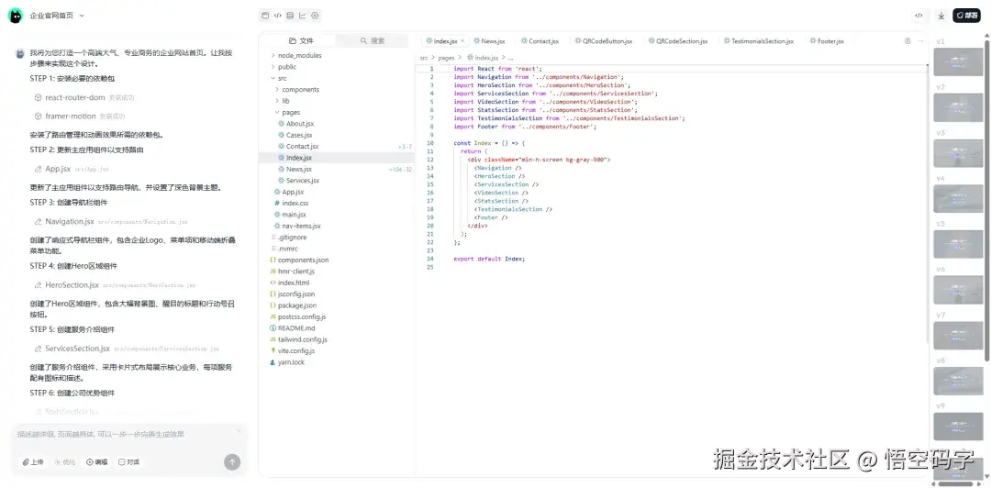Screen dimensions: 991x488
Task: Switch to the TestimonialsSection.jsx editor tab
Action: coord(759,41)
